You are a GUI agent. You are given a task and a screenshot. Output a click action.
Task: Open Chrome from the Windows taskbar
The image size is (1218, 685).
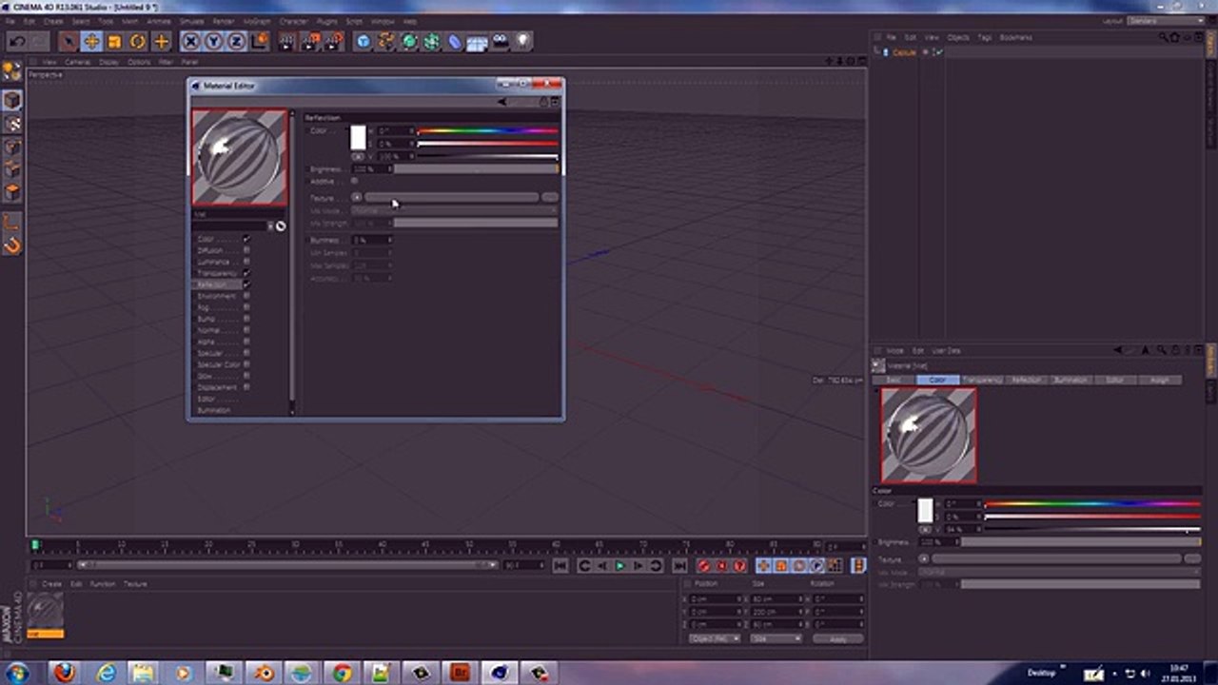(x=341, y=673)
